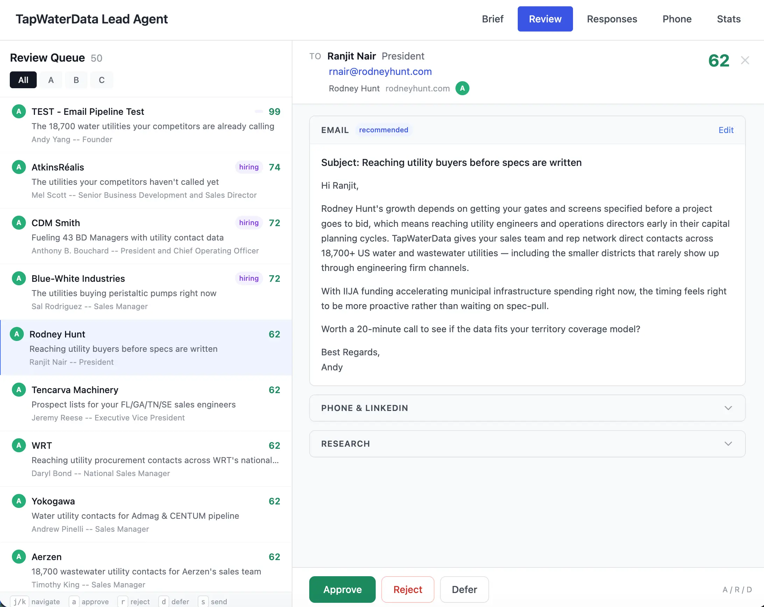
Task: Switch to the Responses tab
Action: pyautogui.click(x=612, y=19)
